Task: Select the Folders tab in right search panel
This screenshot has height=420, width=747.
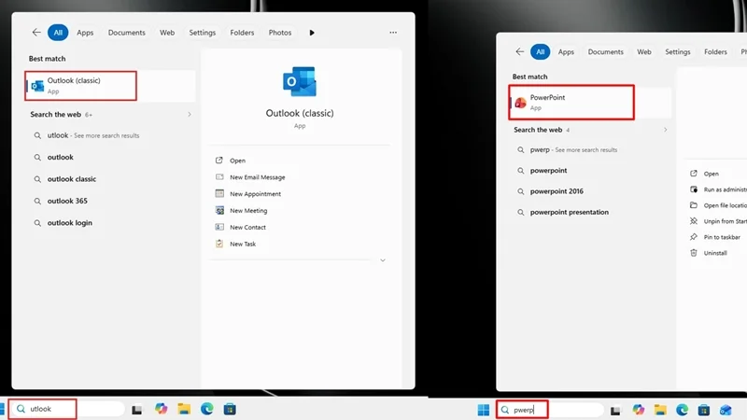Action: (x=715, y=51)
